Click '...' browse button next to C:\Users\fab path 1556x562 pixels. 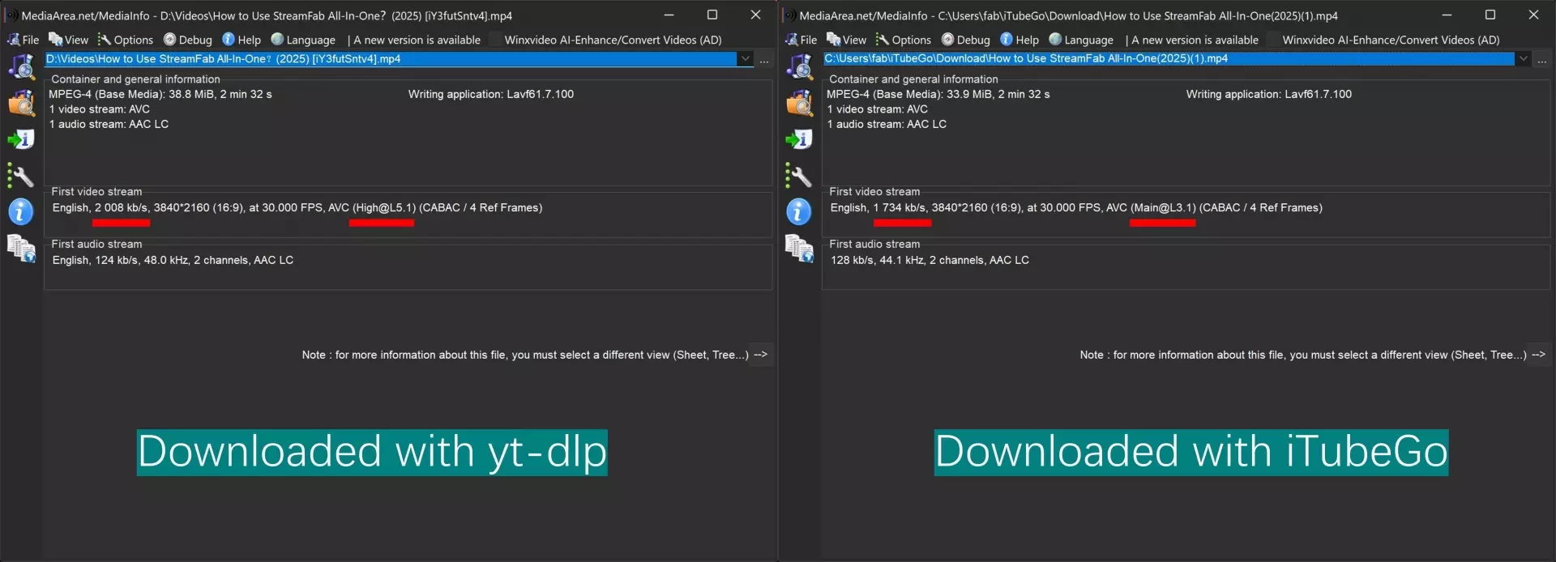coord(1542,60)
